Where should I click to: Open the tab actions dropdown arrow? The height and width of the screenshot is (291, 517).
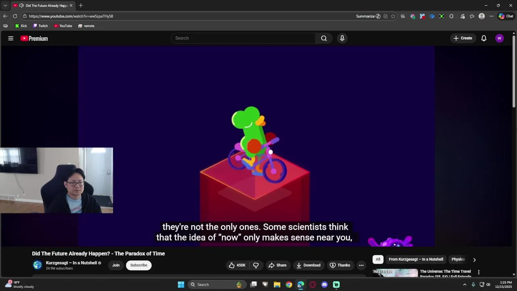[x=5, y=5]
